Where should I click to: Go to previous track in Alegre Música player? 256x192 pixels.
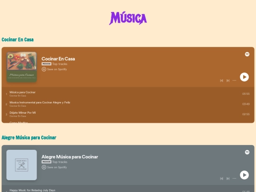click(221, 179)
